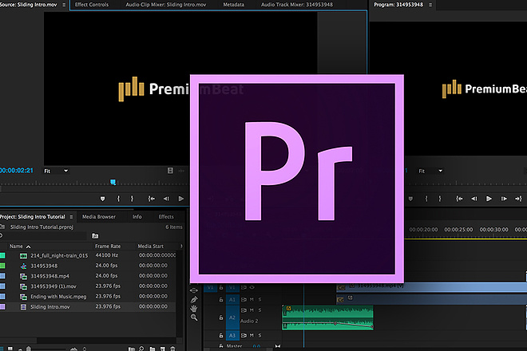527x351 pixels.
Task: Click the A1 track target button
Action: (x=232, y=300)
